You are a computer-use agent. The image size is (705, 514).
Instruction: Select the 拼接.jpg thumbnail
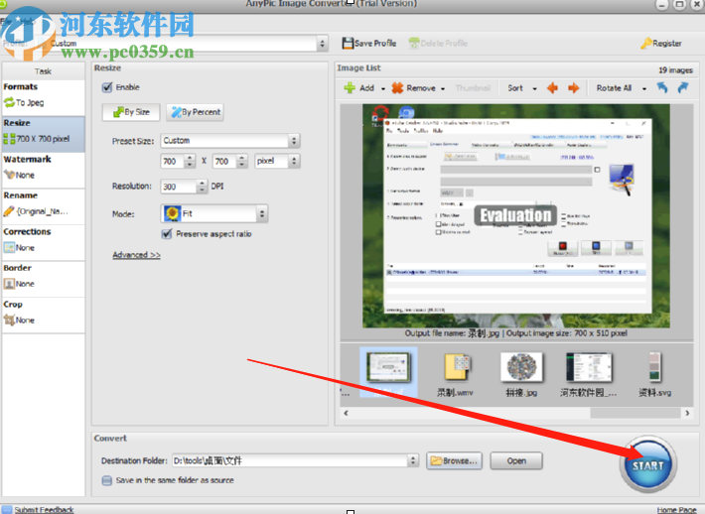point(521,375)
